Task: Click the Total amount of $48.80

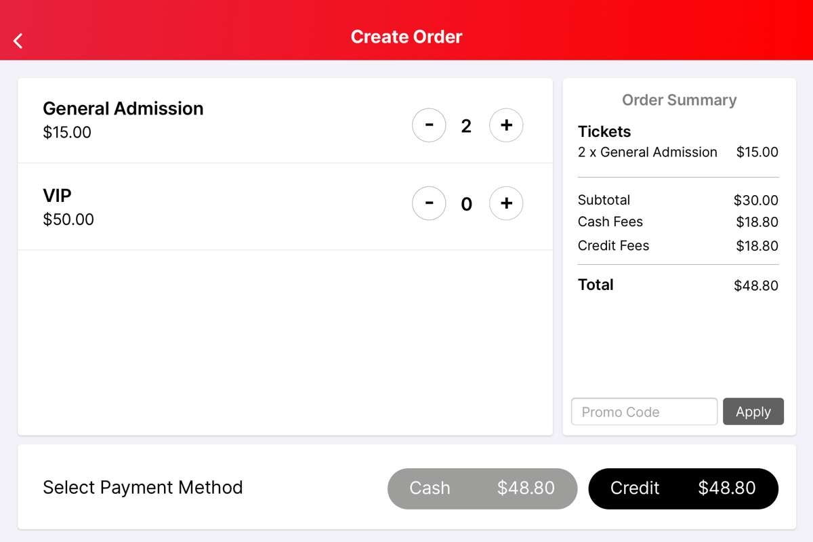Action: [x=755, y=285]
